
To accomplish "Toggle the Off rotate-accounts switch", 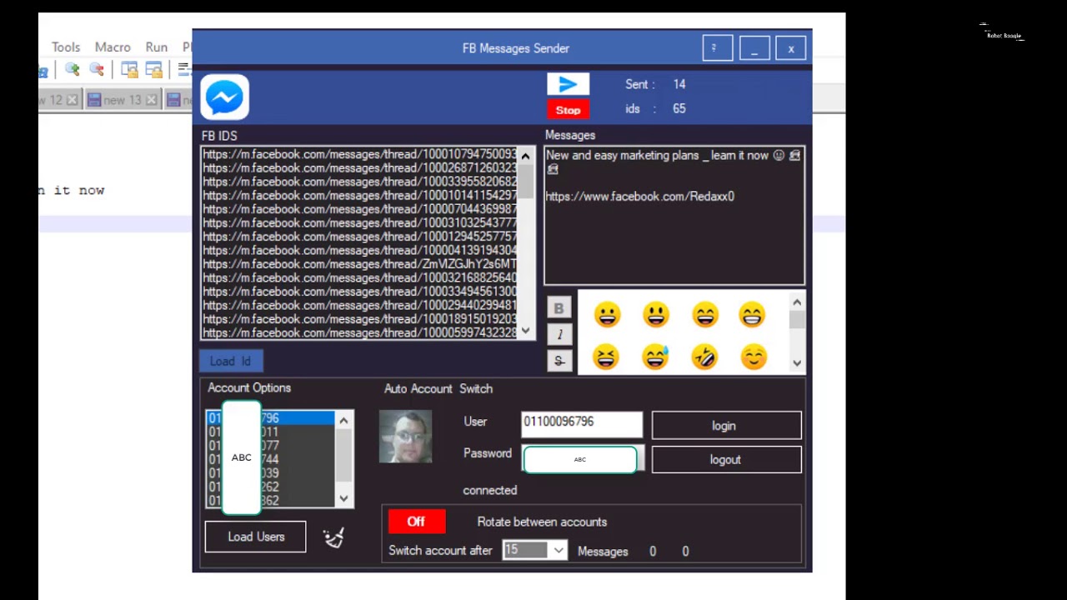I will (x=416, y=522).
